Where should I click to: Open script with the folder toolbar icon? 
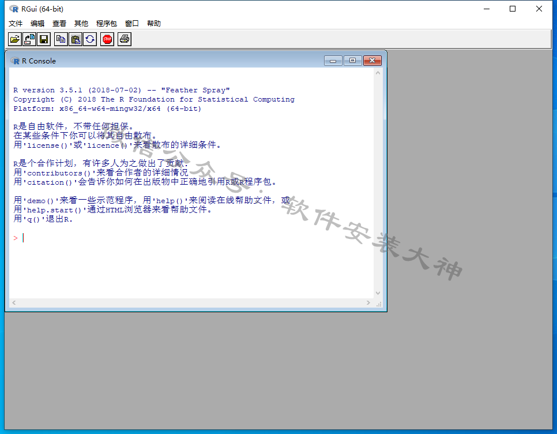point(15,39)
